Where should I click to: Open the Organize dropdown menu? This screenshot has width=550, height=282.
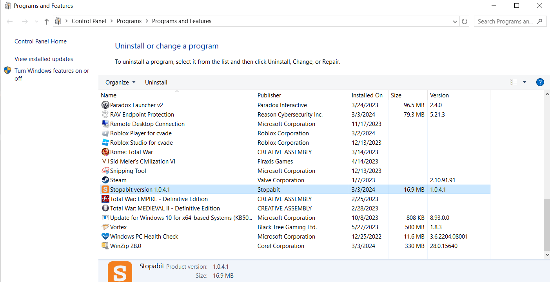tap(120, 82)
